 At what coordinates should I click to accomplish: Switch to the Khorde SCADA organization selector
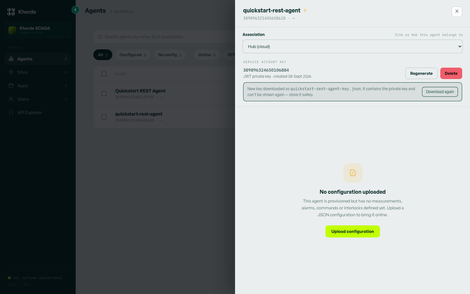click(x=38, y=30)
